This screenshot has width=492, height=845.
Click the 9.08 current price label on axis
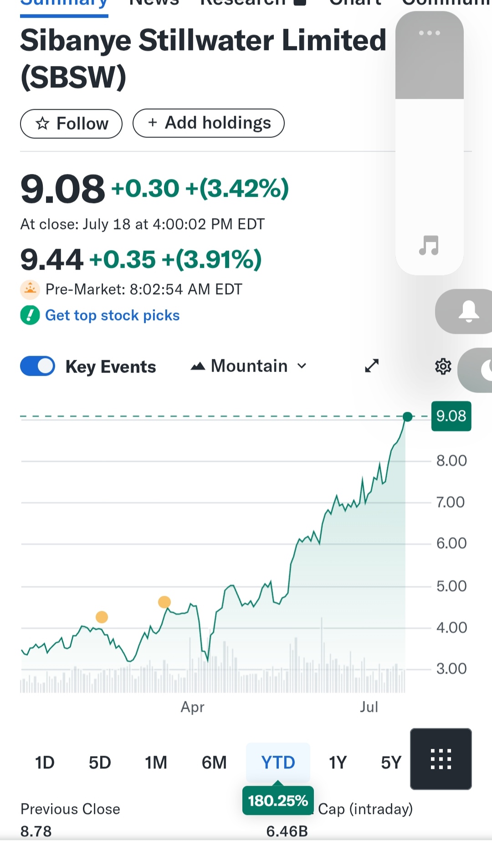[451, 416]
